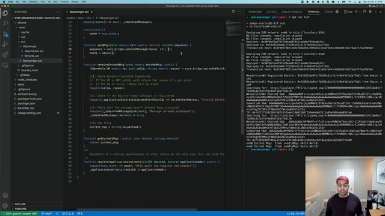The height and width of the screenshot is (216, 385).
Task: Switch to the Debug Console tab
Action: 292,12
